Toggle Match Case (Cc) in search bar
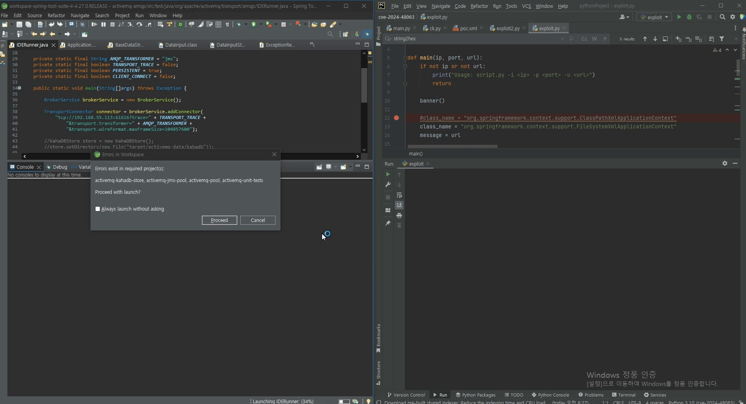The width and height of the screenshot is (746, 404). tap(584, 39)
